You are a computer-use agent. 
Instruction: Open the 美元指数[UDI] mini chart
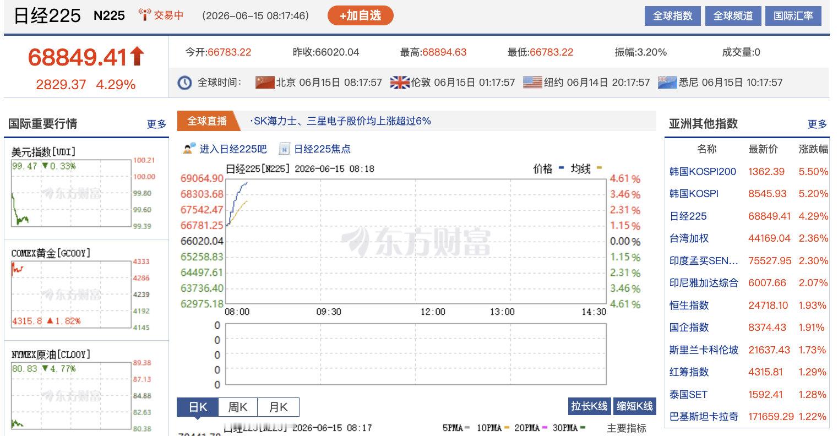tap(83, 189)
